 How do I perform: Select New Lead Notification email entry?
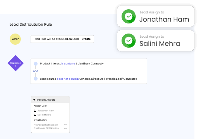click(46, 125)
